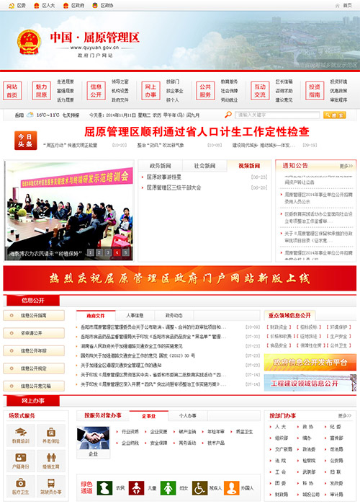Switch to the 社会新闻 tab

pyautogui.click(x=204, y=166)
